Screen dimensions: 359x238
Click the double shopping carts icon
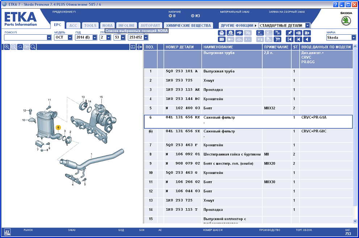point(277,33)
